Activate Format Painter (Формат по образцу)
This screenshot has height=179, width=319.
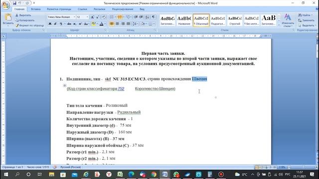[30, 25]
